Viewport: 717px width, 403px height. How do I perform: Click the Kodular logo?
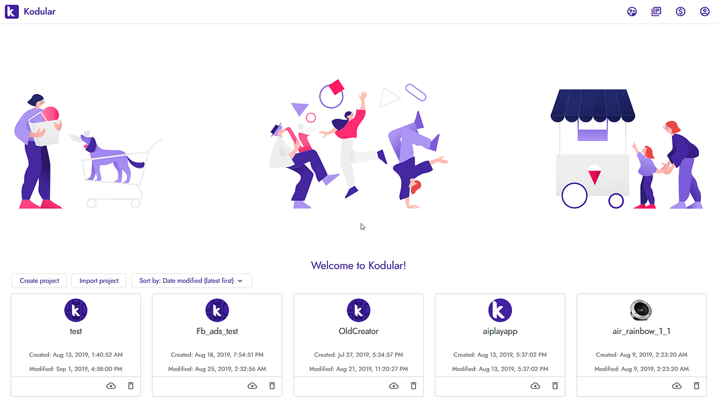click(11, 11)
